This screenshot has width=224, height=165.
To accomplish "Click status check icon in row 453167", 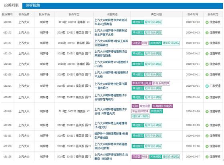I will click(x=207, y=43).
